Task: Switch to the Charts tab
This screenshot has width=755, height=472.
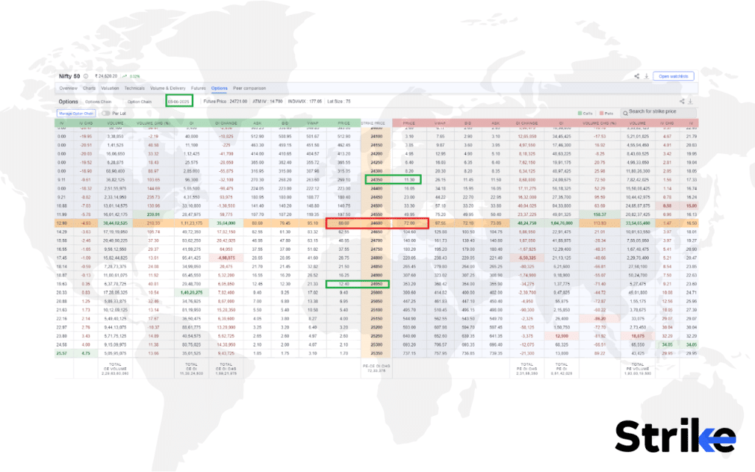Action: (89, 88)
